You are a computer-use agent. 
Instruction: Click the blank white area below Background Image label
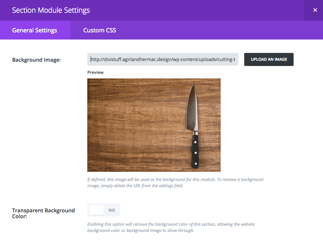(42, 124)
